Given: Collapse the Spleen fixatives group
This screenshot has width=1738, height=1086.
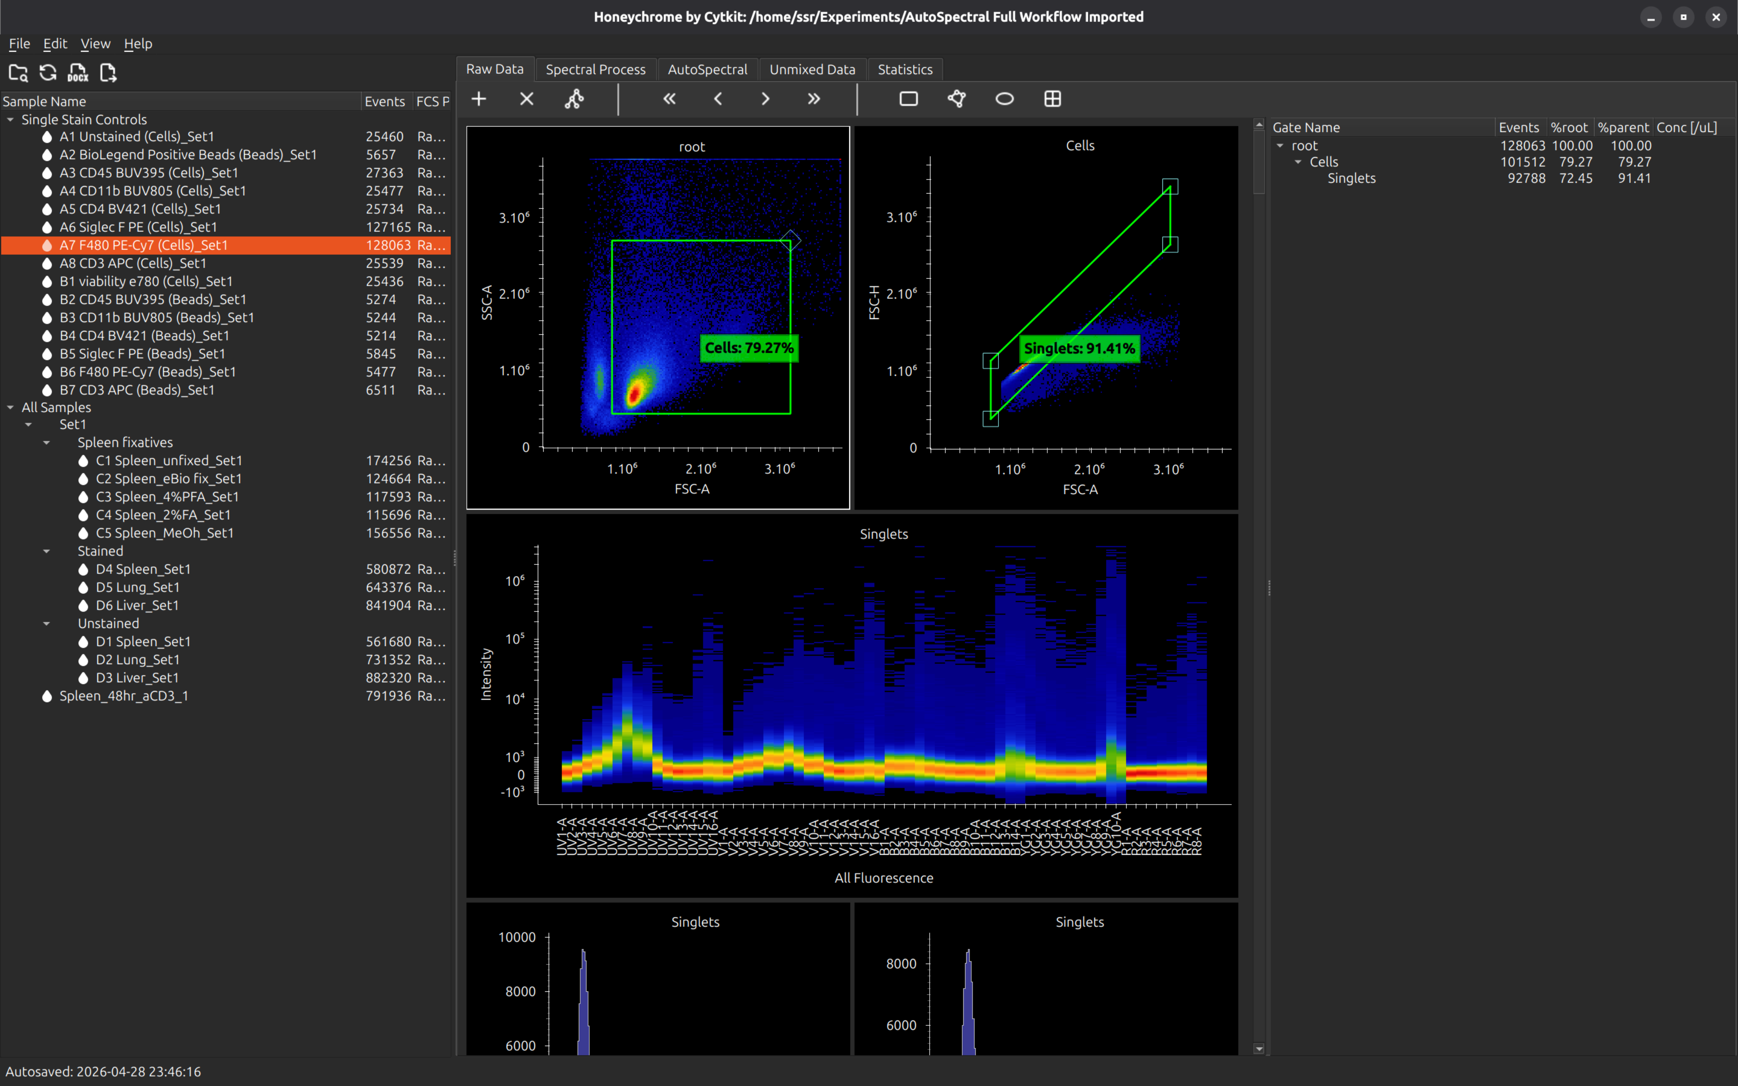Looking at the screenshot, I should click(x=47, y=443).
